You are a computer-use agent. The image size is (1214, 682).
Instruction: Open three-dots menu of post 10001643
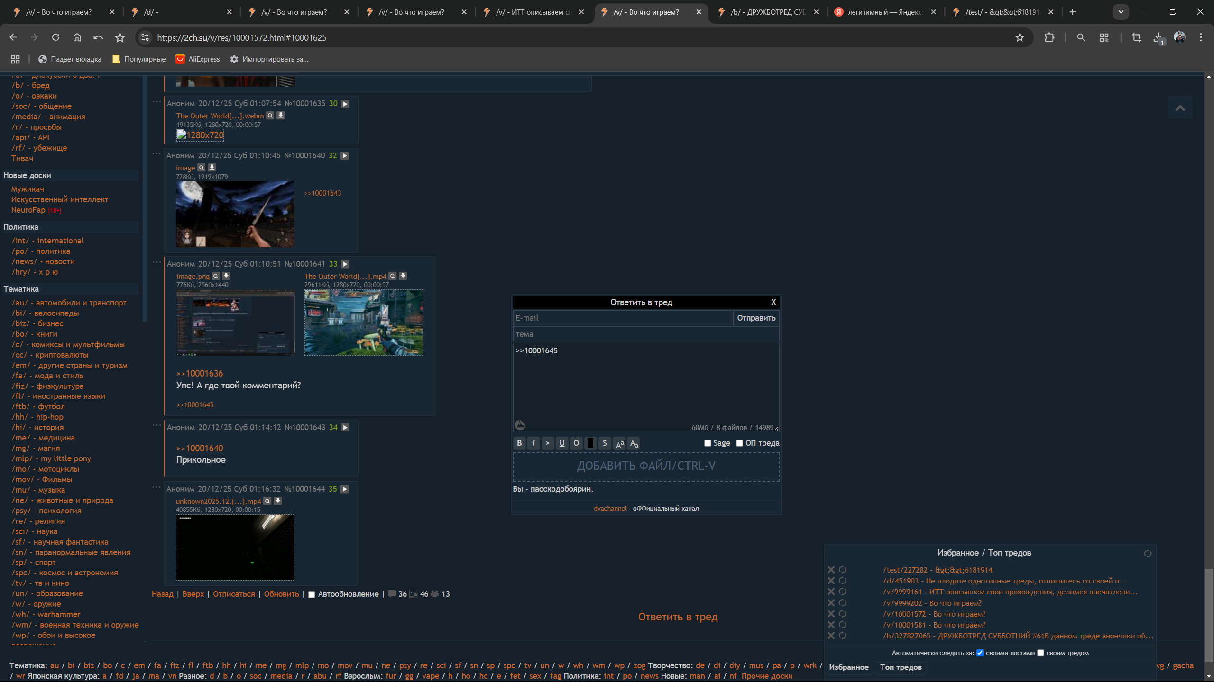[157, 425]
